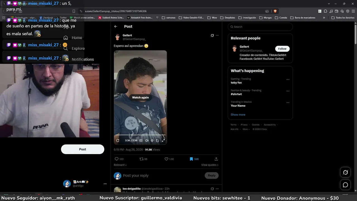Open more options for toby fox trend
The image size is (357, 201).
(288, 80)
